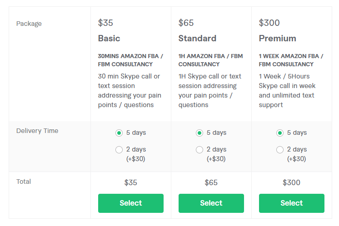Click the Basic package name heading

(109, 39)
